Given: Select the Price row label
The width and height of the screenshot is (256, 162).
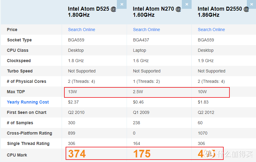Looking at the screenshot, I should pyautogui.click(x=12, y=30).
